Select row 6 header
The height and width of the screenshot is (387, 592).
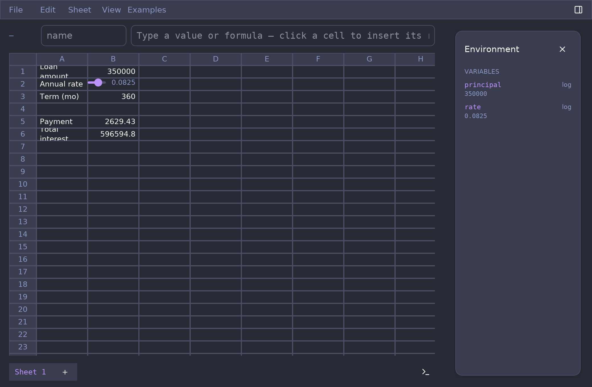[23, 134]
